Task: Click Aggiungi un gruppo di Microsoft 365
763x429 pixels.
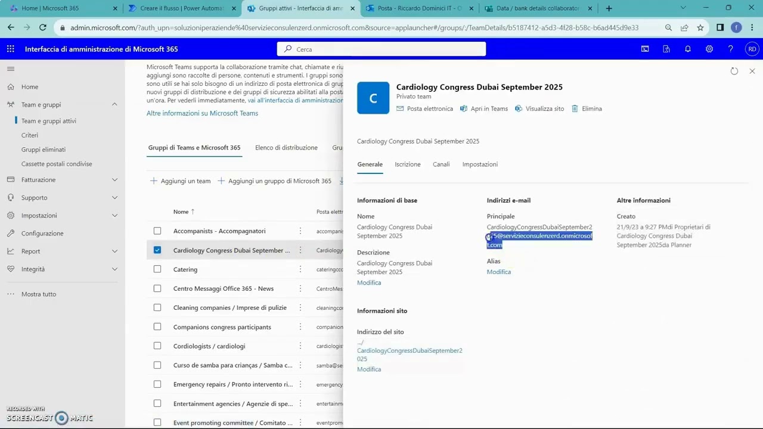Action: click(274, 181)
